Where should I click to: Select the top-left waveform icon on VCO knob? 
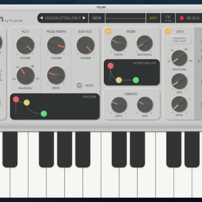17,67
